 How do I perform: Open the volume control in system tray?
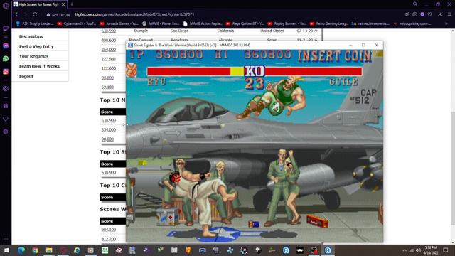click(418, 250)
